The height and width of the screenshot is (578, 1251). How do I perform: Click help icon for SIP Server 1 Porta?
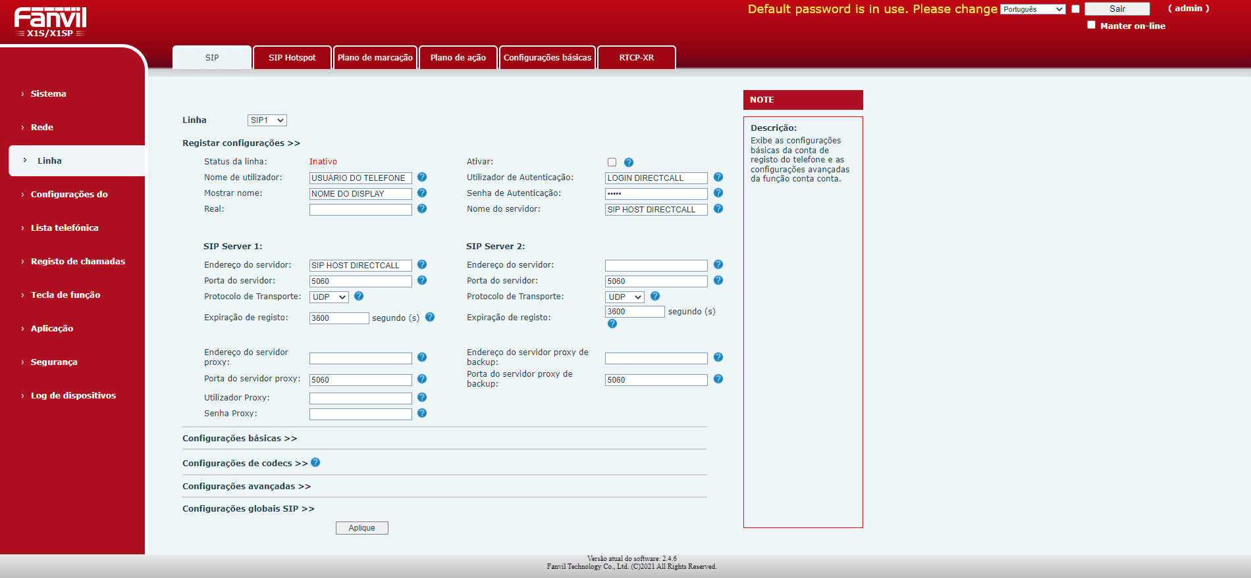[422, 281]
